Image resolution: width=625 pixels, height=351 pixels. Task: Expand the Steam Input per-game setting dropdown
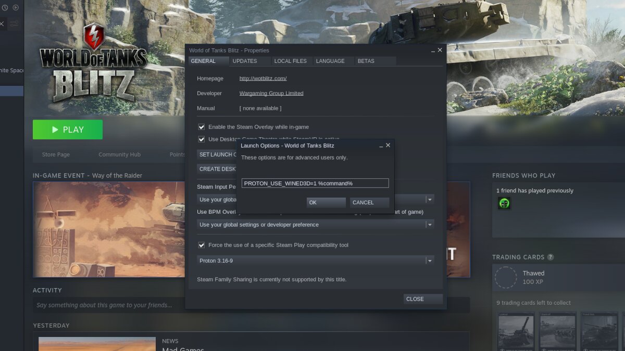[429, 199]
